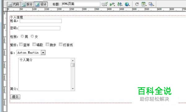Click the page title (标题) input field
Screen dimensions: 186x112
point(81,4)
